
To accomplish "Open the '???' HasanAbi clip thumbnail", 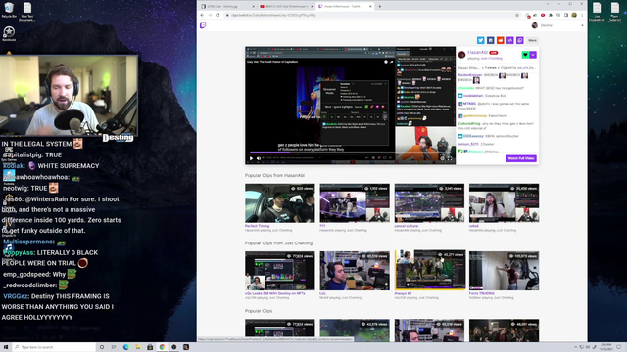I will [x=355, y=202].
